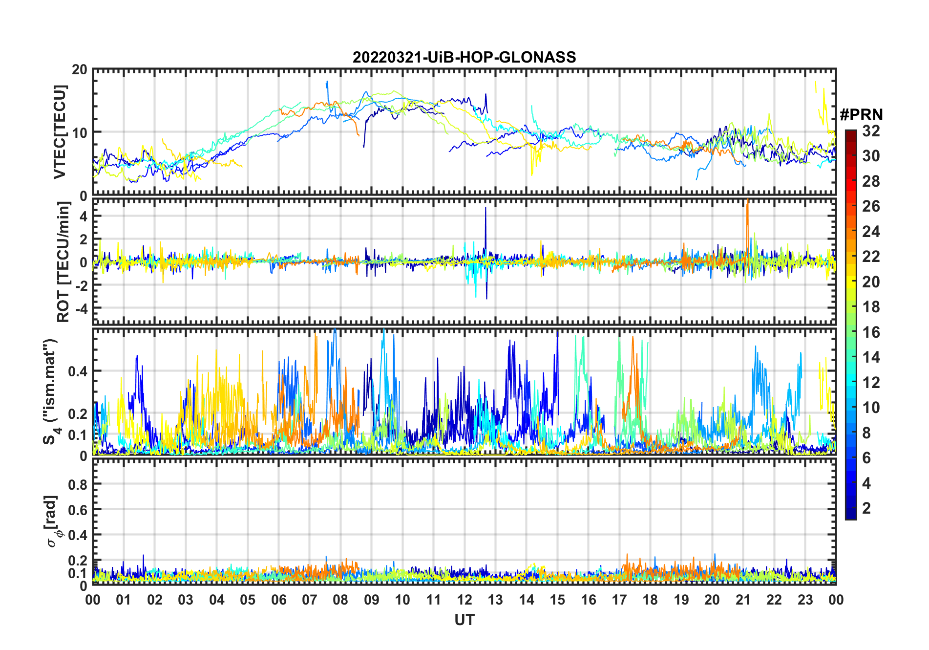
Task: Click the S4 y-axis tick label 0.1
Action: [78, 434]
